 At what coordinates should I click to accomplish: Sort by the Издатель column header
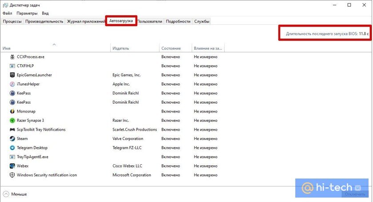pos(135,48)
